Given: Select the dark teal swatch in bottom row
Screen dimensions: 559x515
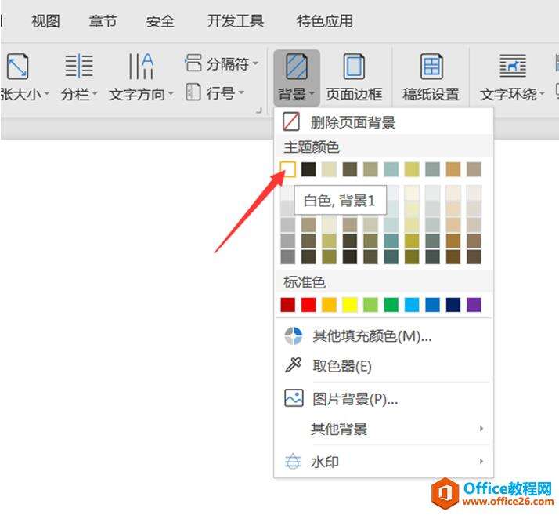Looking at the screenshot, I should (x=391, y=256).
